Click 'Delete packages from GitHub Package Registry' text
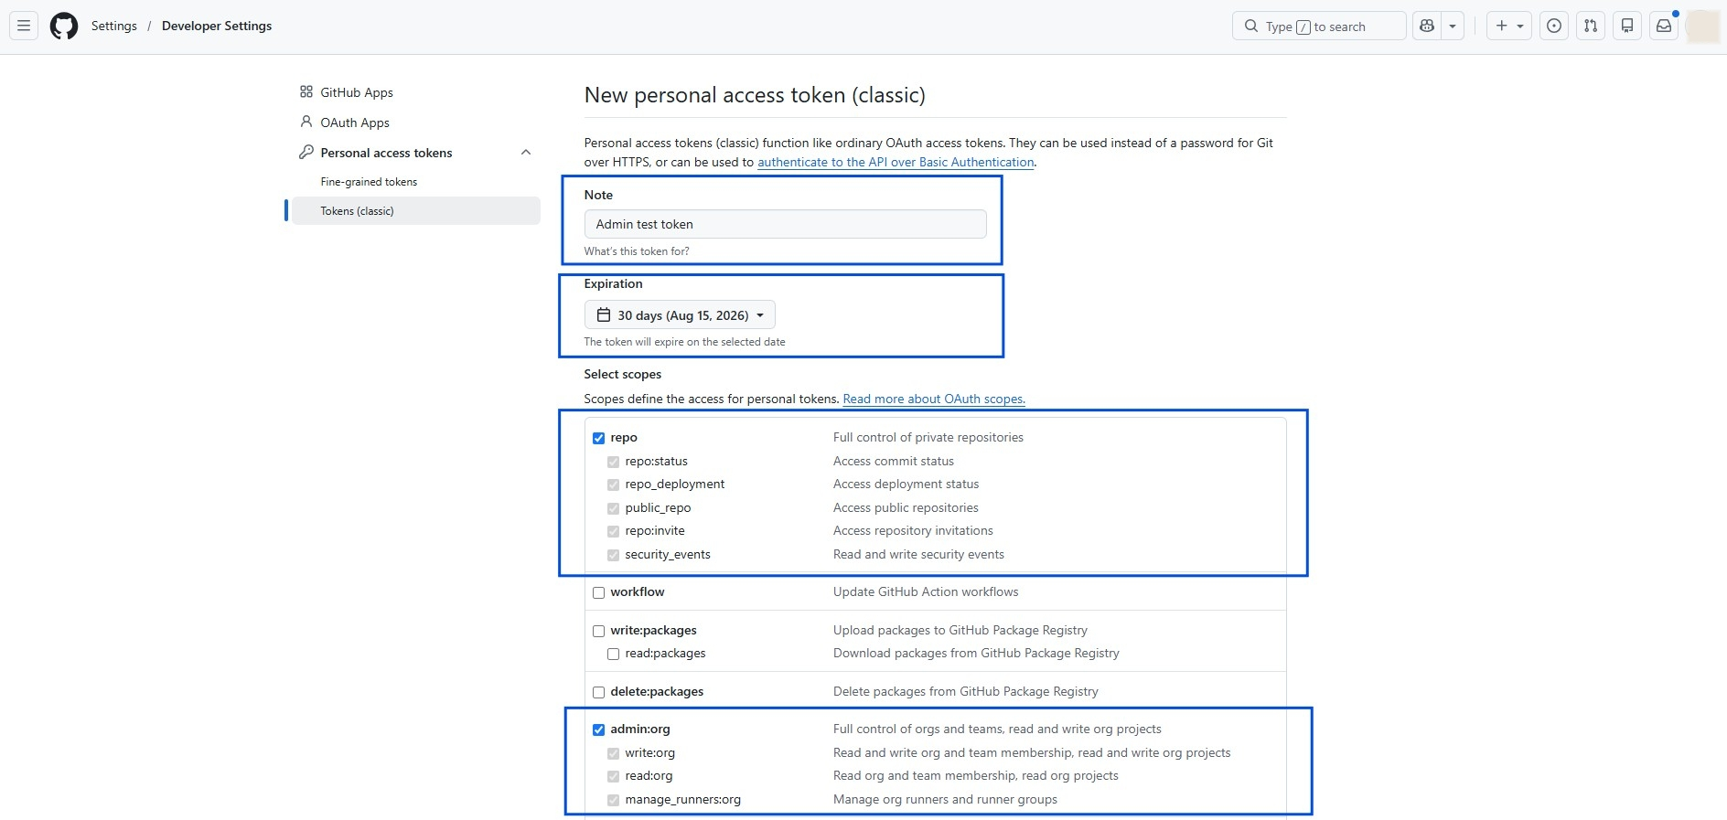The image size is (1727, 820). click(x=966, y=691)
